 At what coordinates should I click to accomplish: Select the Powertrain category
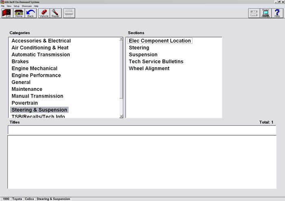[25, 103]
